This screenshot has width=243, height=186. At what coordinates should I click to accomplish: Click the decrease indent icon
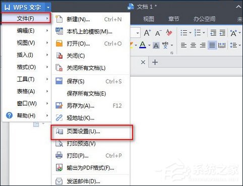point(213,33)
